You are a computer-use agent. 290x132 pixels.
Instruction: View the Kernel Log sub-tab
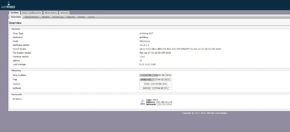click(58, 17)
